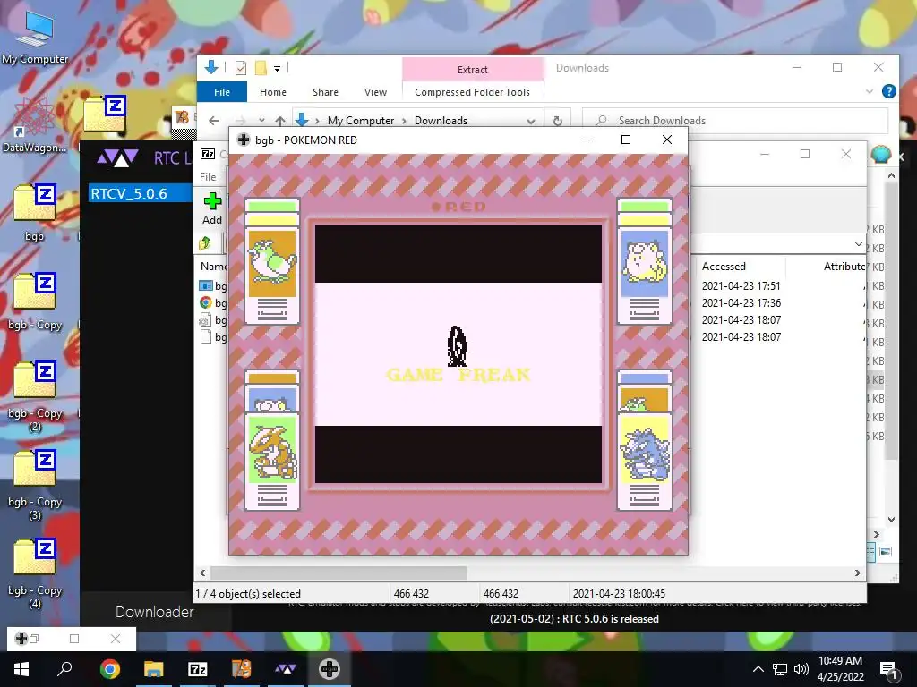Open the notification center icon in the taskbar

[x=889, y=669]
